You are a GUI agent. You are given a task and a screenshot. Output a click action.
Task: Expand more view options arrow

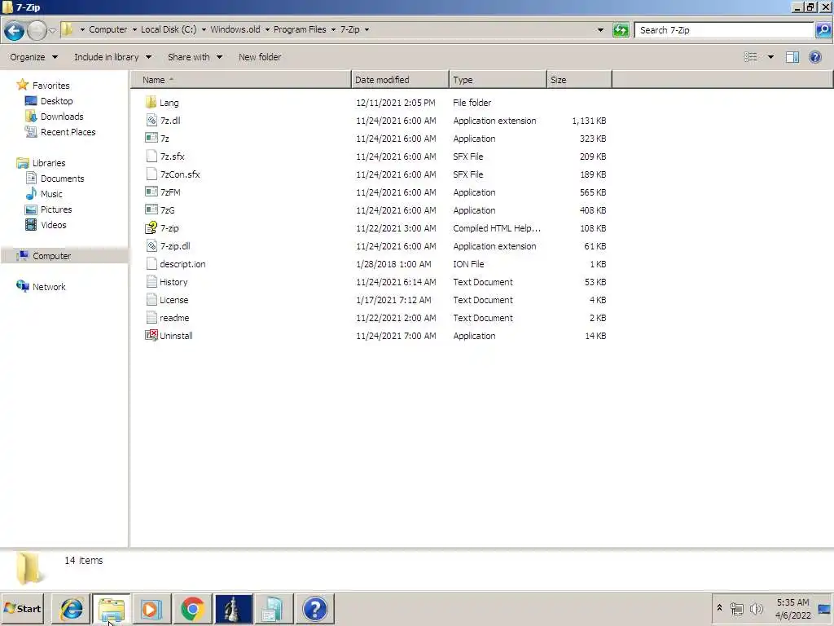click(770, 57)
